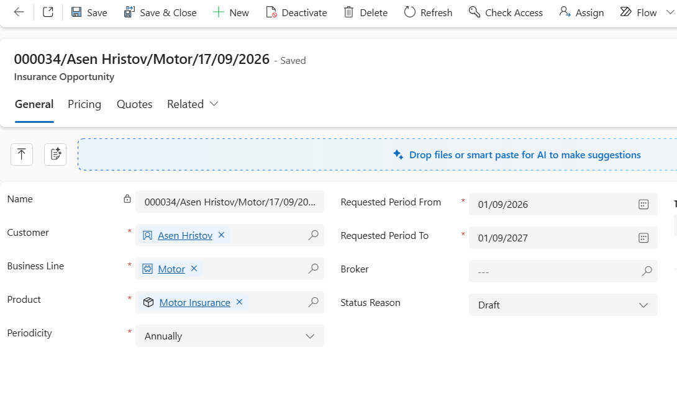The height and width of the screenshot is (417, 677).
Task: Deactivate this opportunity
Action: 296,12
